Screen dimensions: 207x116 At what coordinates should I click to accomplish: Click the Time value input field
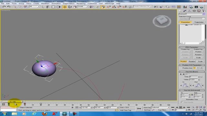(193, 77)
